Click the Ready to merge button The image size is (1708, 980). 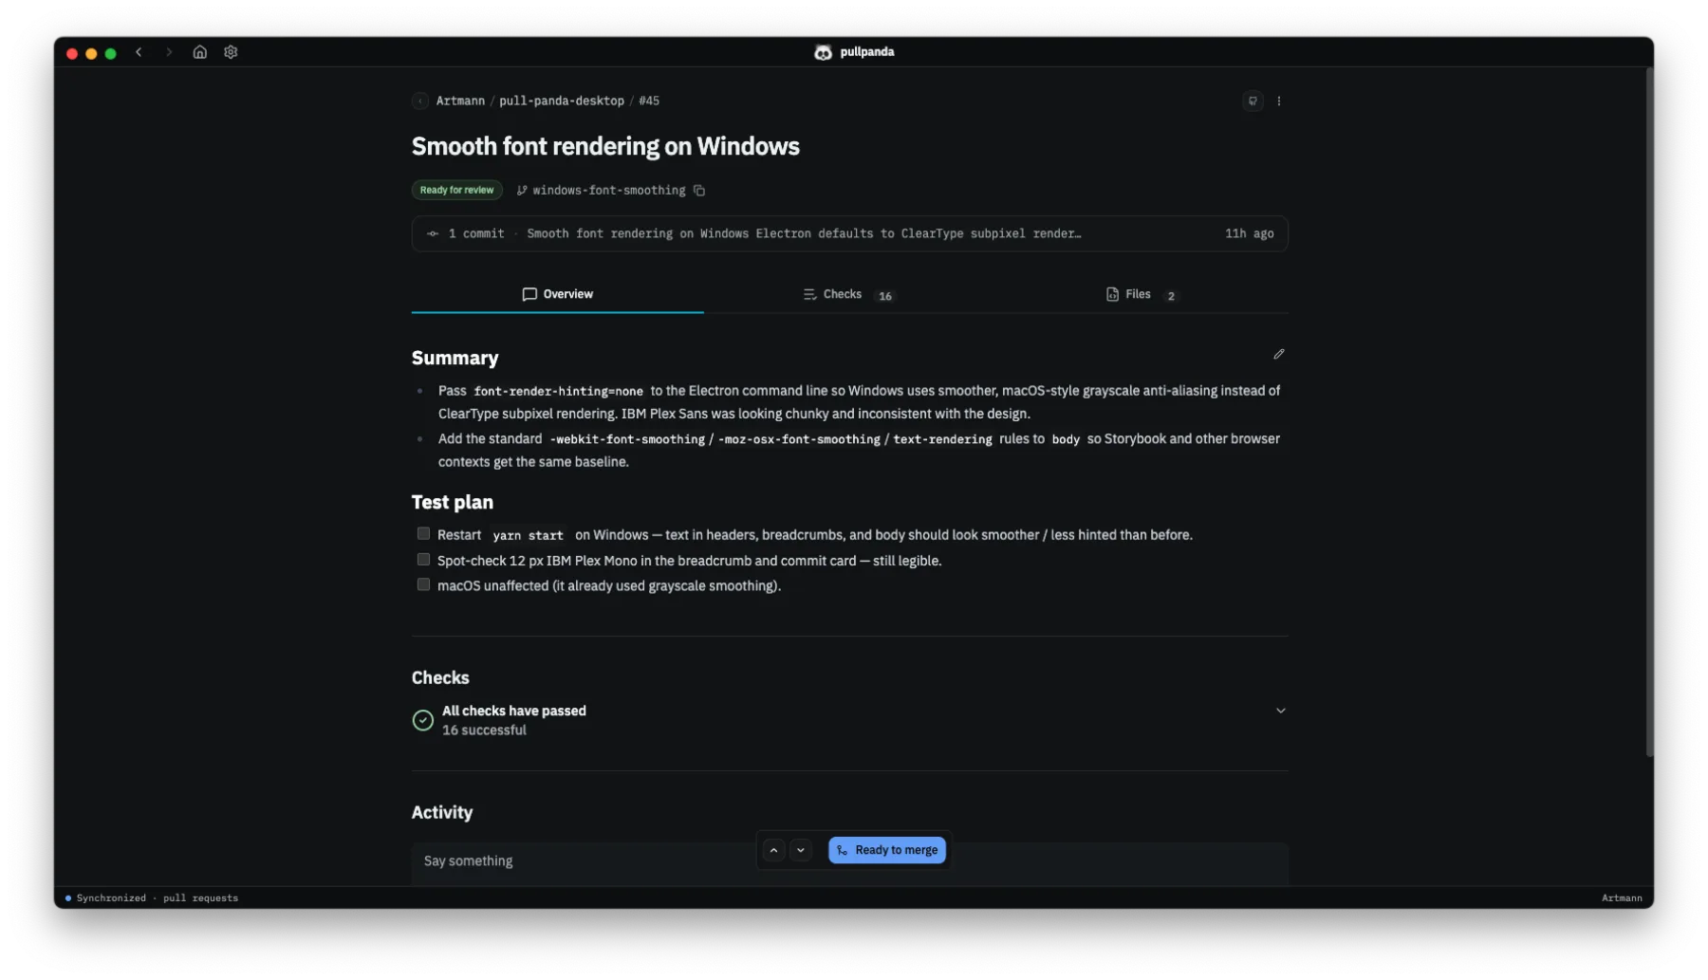tap(887, 850)
